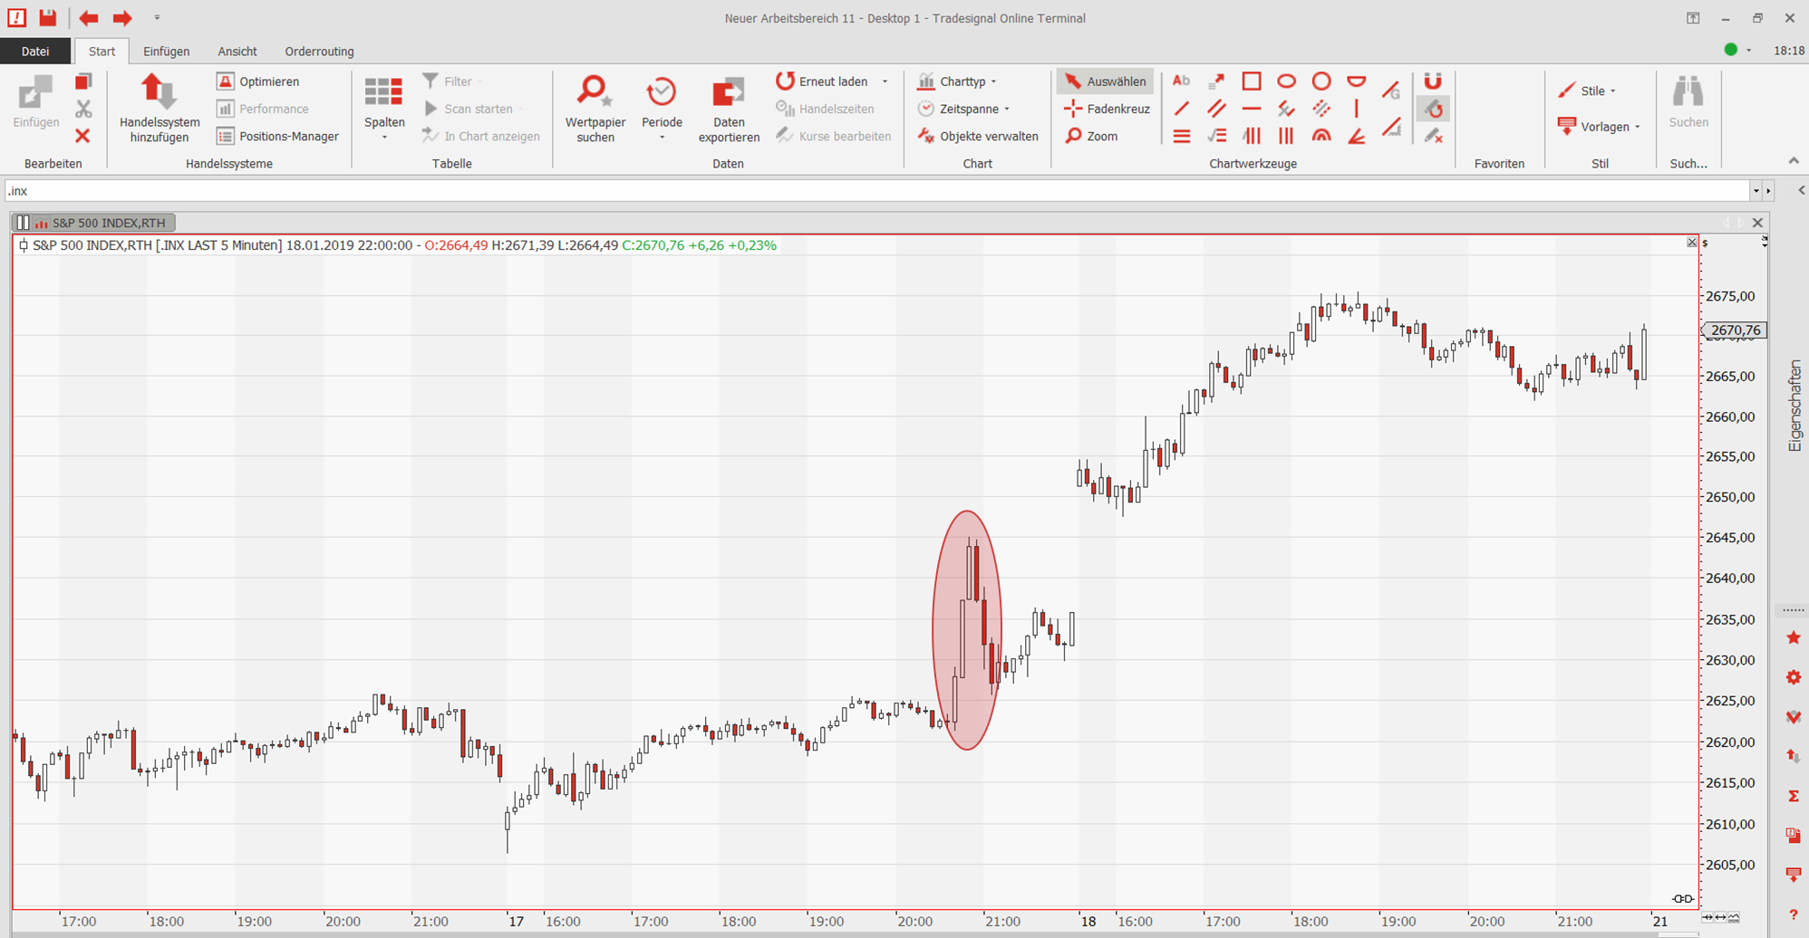Image resolution: width=1809 pixels, height=938 pixels.
Task: Enable Fadenkreuz crosshair mode
Action: click(x=1107, y=109)
